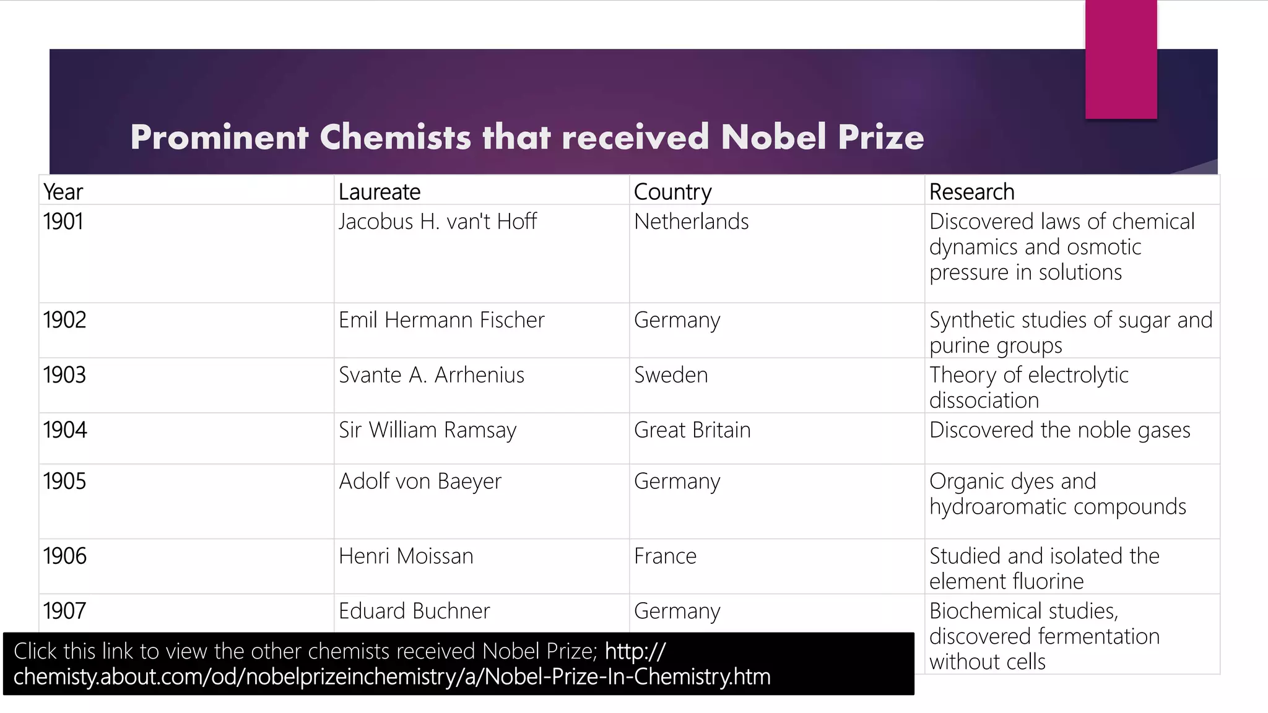Select the 'Adolf von Baeyer' cell
Image resolution: width=1268 pixels, height=713 pixels.
click(482, 502)
